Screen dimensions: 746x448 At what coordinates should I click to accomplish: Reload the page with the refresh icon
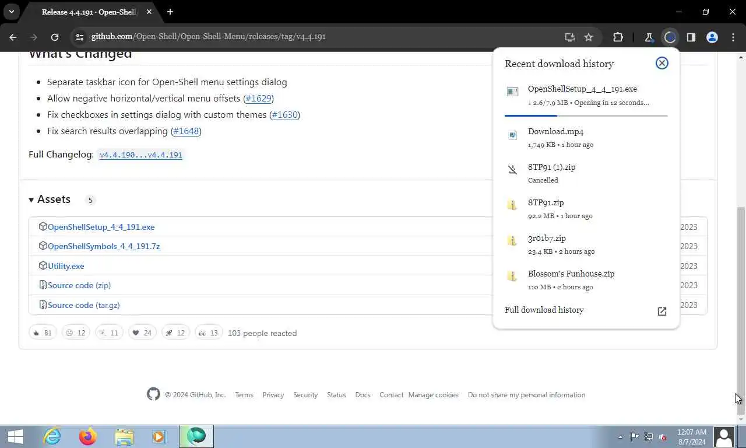click(x=54, y=37)
